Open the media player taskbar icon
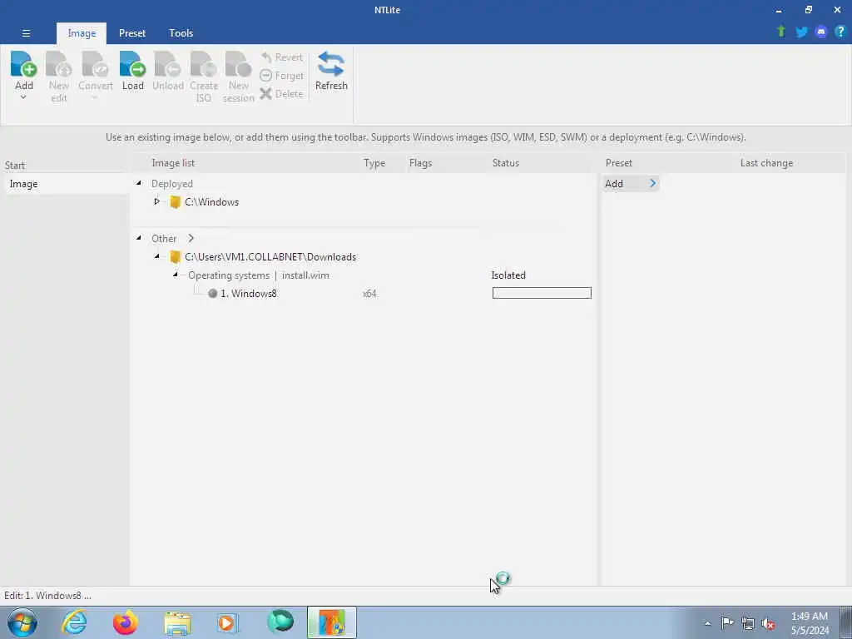 click(228, 622)
